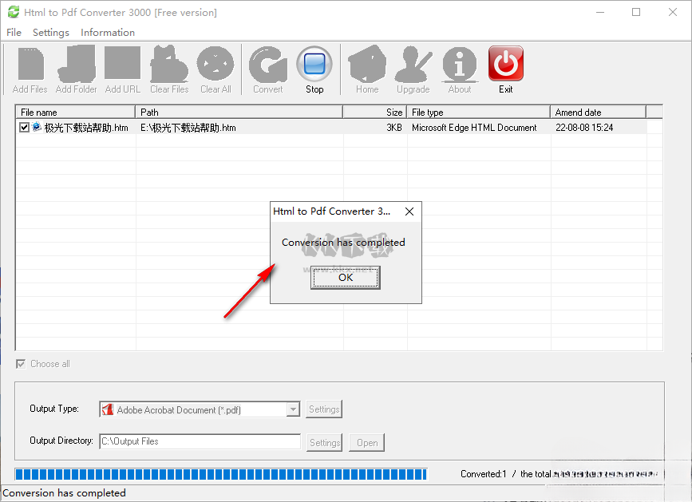The image size is (692, 502).
Task: Toggle the Choose all checkbox
Action: [x=22, y=364]
